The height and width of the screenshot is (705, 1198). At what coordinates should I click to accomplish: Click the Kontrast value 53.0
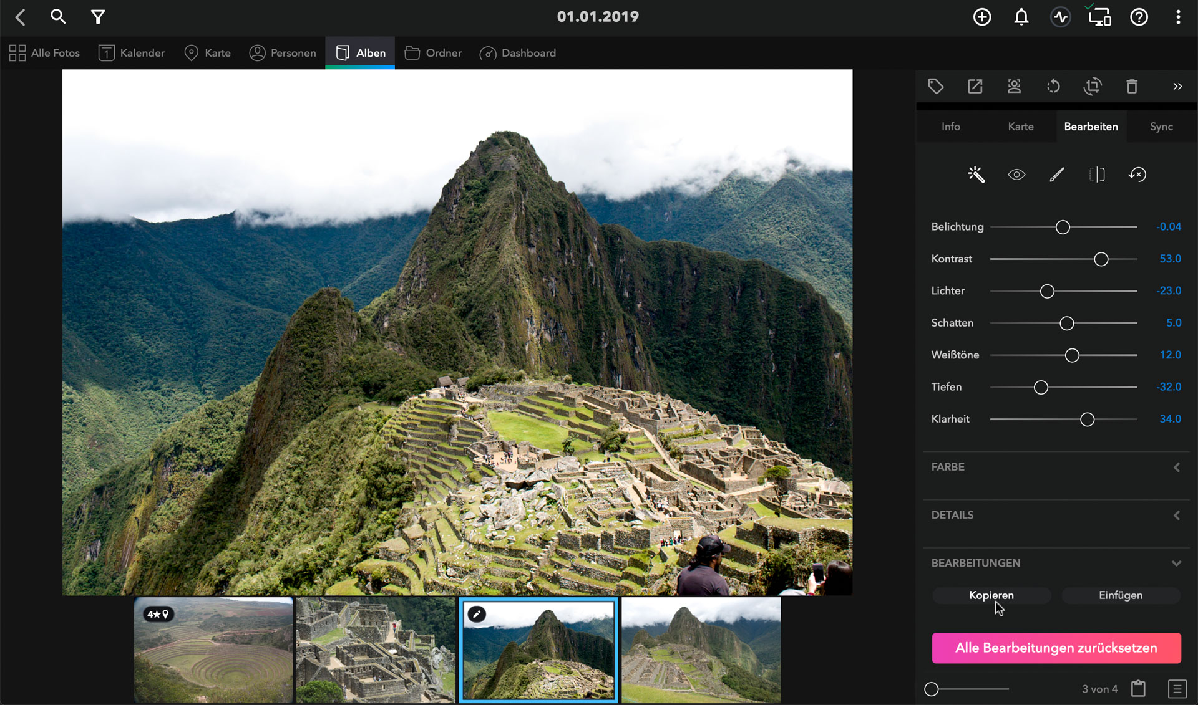(1170, 259)
